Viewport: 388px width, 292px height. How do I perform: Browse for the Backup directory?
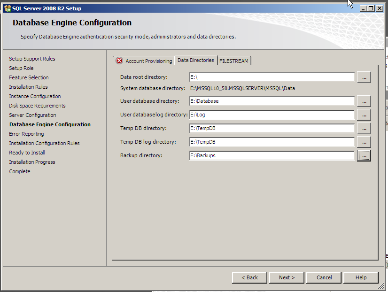pyautogui.click(x=364, y=155)
